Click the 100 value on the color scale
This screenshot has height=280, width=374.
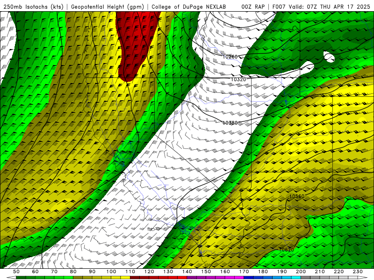[x=111, y=272]
